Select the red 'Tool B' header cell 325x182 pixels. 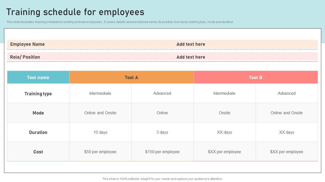pyautogui.click(x=255, y=78)
